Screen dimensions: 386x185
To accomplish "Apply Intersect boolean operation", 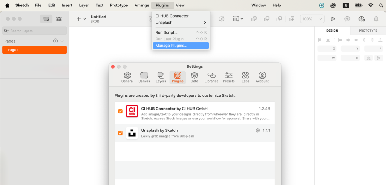I will pyautogui.click(x=279, y=19).
